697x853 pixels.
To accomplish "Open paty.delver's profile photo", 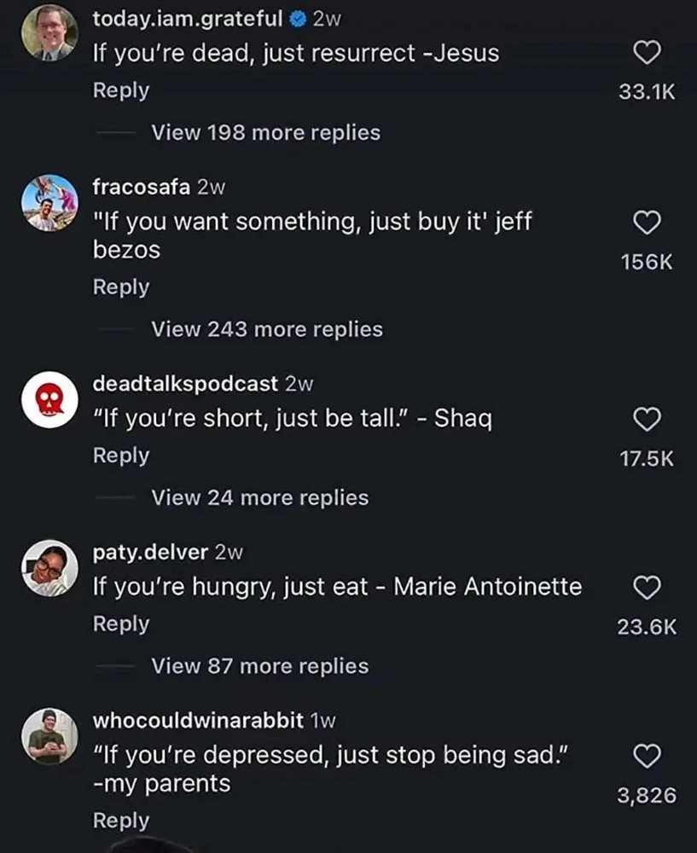I will pyautogui.click(x=49, y=568).
